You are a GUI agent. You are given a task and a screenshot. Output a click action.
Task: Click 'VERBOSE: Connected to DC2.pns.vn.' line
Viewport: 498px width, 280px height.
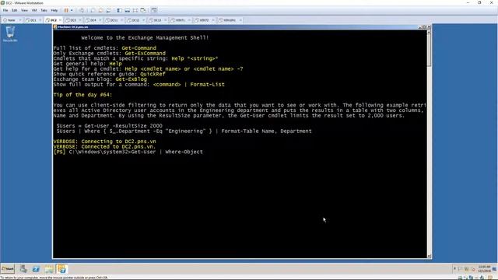tap(104, 147)
